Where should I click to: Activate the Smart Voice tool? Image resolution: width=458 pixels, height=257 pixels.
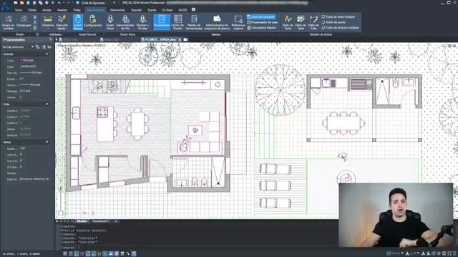click(x=110, y=22)
